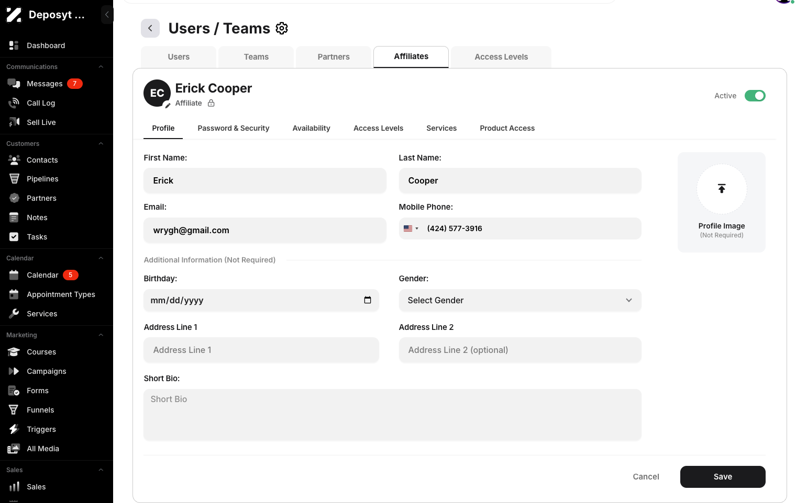Screen dimensions: 807x503
Task: Collapse the Customers sidebar section
Action: coord(101,144)
